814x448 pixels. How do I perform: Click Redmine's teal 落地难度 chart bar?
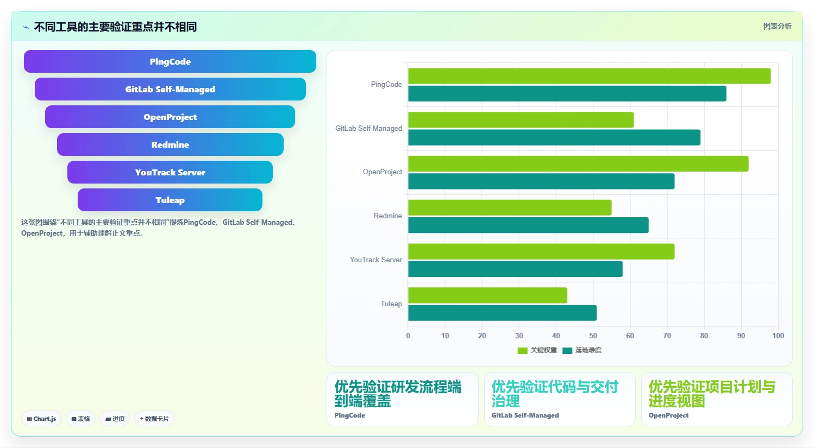(x=528, y=225)
